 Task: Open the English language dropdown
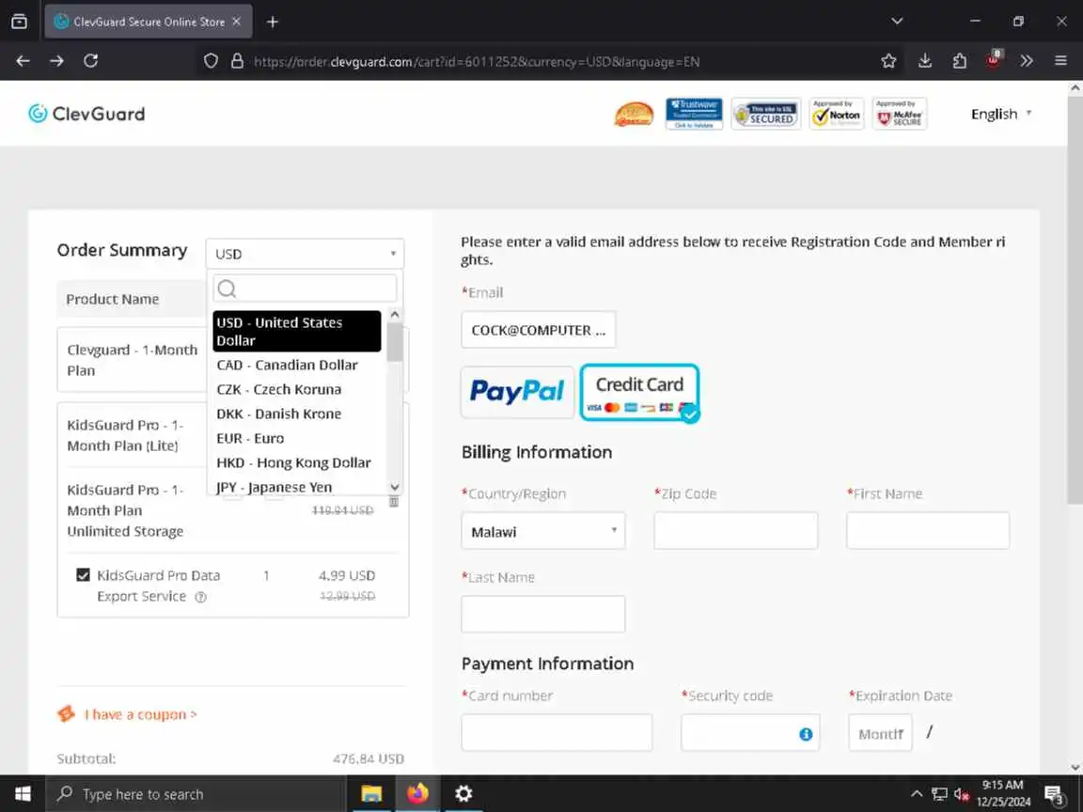1001,114
